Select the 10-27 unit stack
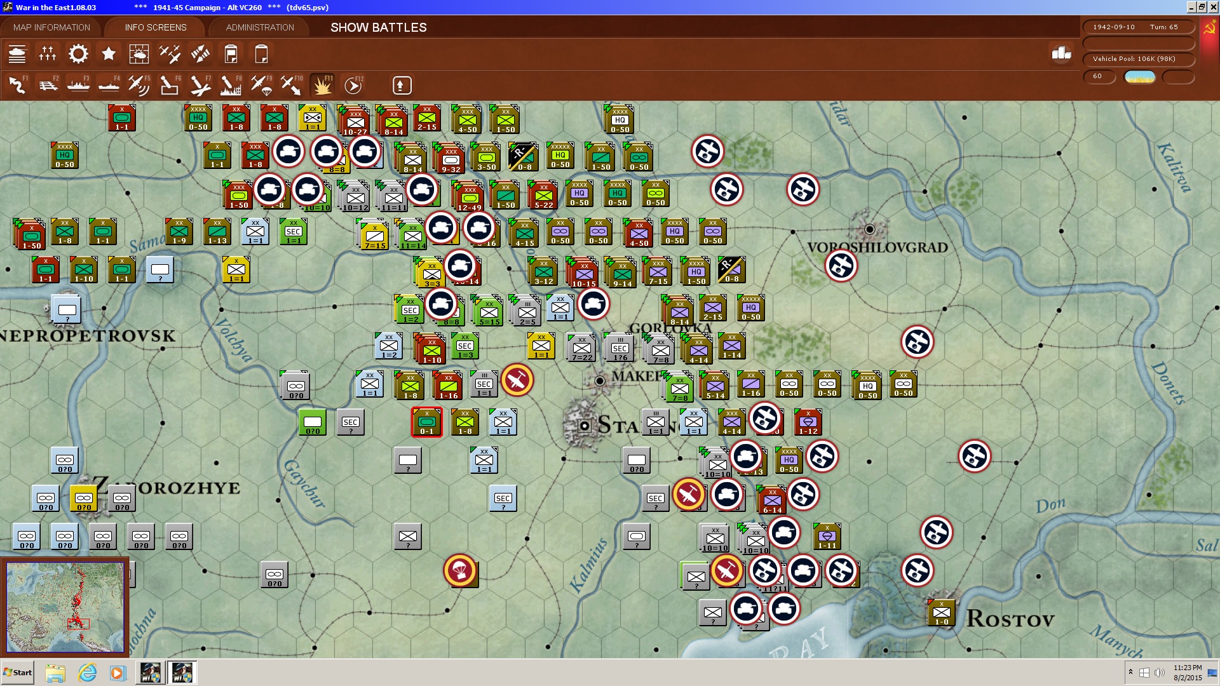This screenshot has width=1220, height=686. pos(355,121)
